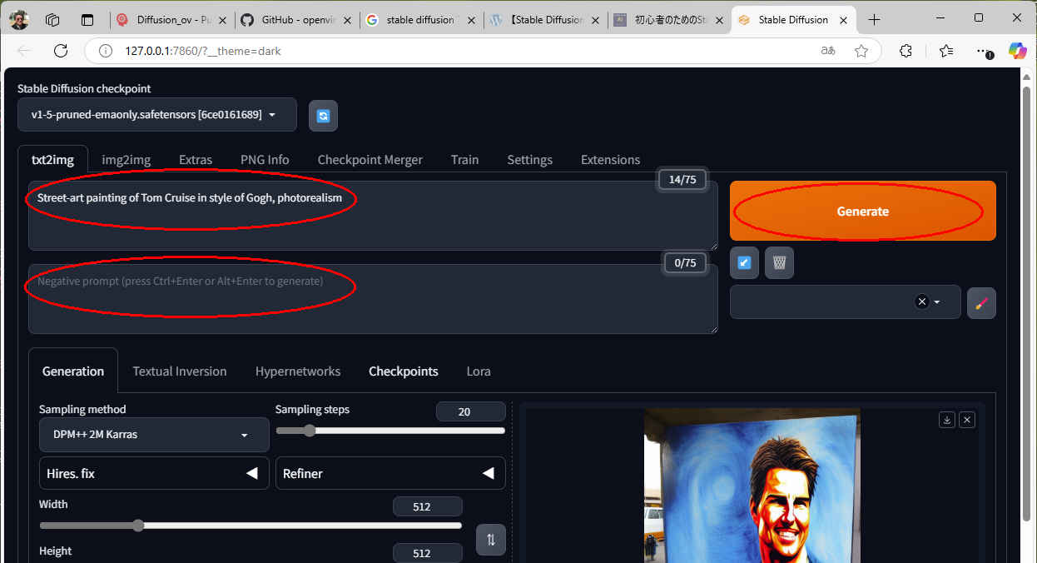Open the Settings tab
This screenshot has height=563, width=1037.
pyautogui.click(x=529, y=160)
